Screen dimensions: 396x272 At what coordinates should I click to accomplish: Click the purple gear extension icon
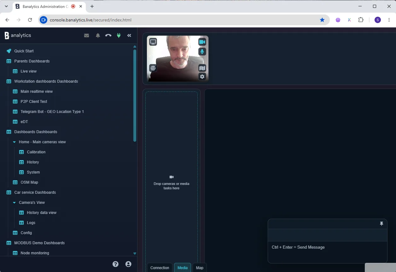[x=338, y=20]
